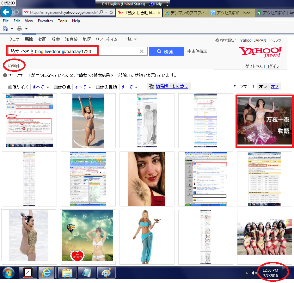Open the Favorites menu
The width and height of the screenshot is (294, 283).
click(x=46, y=21)
